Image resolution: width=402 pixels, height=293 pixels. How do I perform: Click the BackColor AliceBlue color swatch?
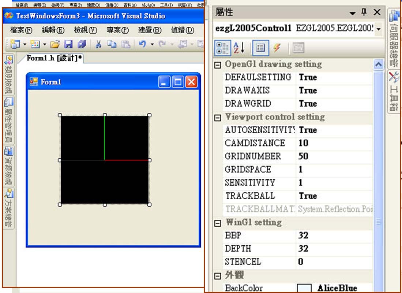[304, 288]
